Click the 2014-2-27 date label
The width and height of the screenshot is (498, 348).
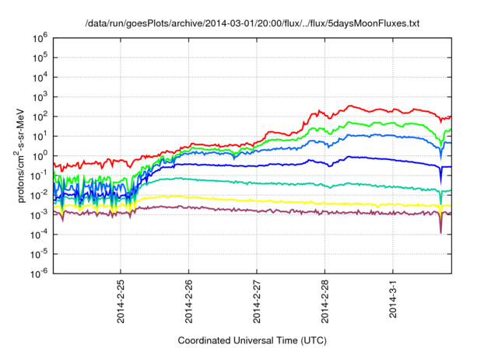[257, 301]
